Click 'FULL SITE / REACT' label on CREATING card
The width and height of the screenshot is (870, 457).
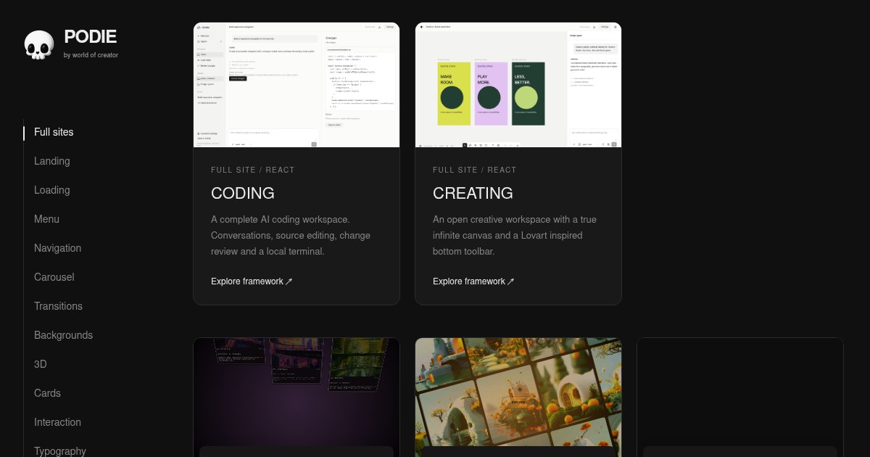point(475,170)
